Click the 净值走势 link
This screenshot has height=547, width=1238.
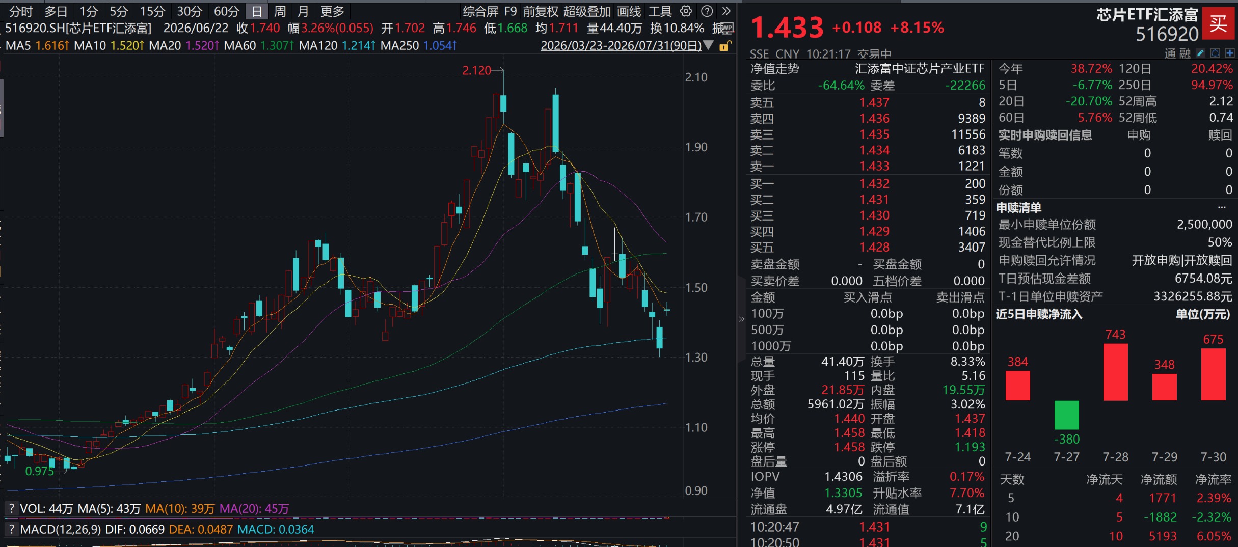tap(775, 69)
